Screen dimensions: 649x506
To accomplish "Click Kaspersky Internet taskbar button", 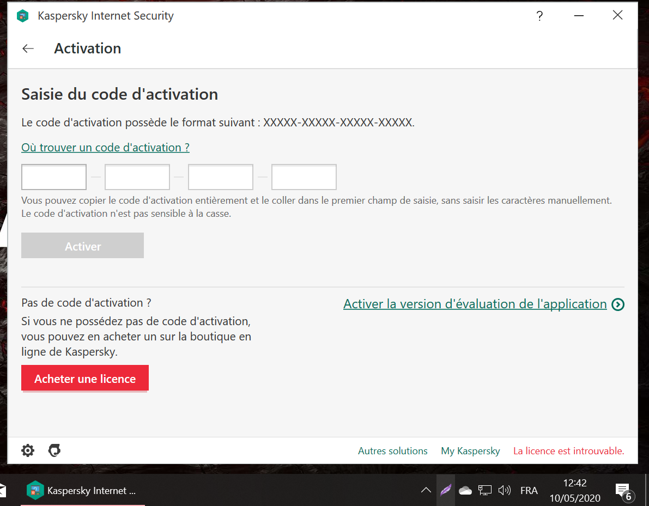I will [83, 491].
